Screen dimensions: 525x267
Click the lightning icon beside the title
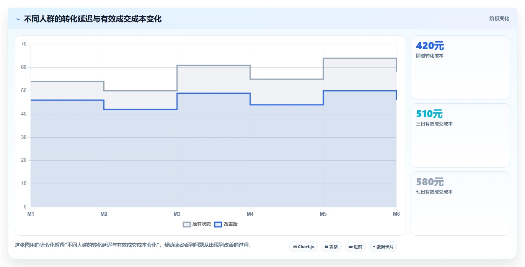(x=18, y=19)
